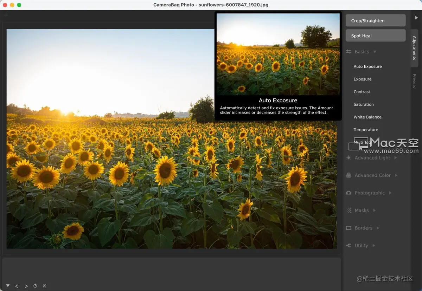The image size is (422, 291).
Task: Click the window title CameraBag Photo
Action: click(211, 5)
